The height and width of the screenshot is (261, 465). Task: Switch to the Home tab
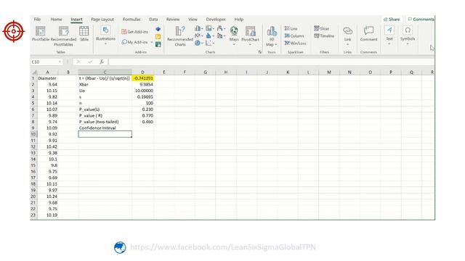pyautogui.click(x=56, y=20)
